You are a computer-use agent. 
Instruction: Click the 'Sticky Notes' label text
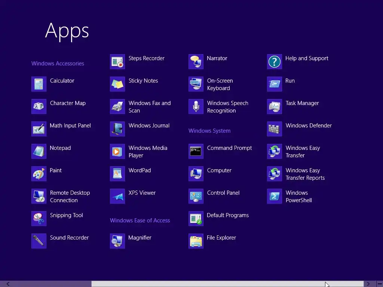coord(143,81)
